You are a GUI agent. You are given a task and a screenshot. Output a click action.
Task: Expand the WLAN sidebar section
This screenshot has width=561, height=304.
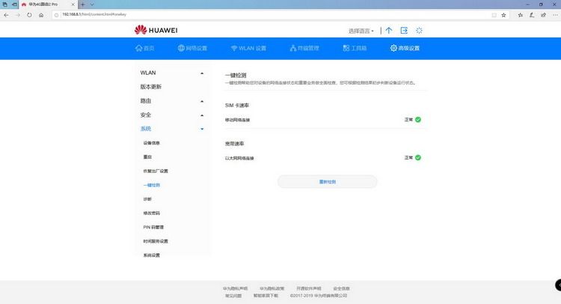(x=172, y=73)
